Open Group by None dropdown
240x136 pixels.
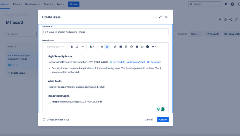tap(196, 34)
